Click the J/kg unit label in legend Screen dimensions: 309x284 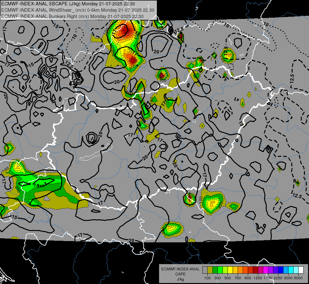[x=180, y=280]
